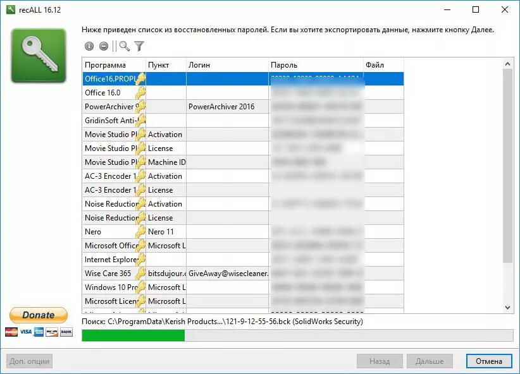Click key icon in Windows 10 Pro row
This screenshot has width=520, height=374.
point(140,287)
